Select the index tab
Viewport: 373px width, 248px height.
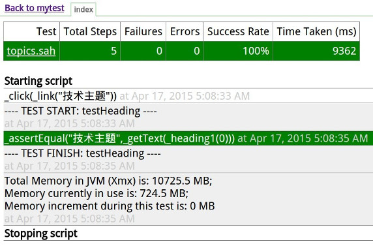pyautogui.click(x=83, y=10)
